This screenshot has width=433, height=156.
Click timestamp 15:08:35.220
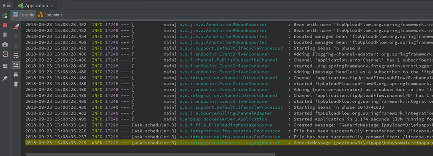[x=71, y=131]
